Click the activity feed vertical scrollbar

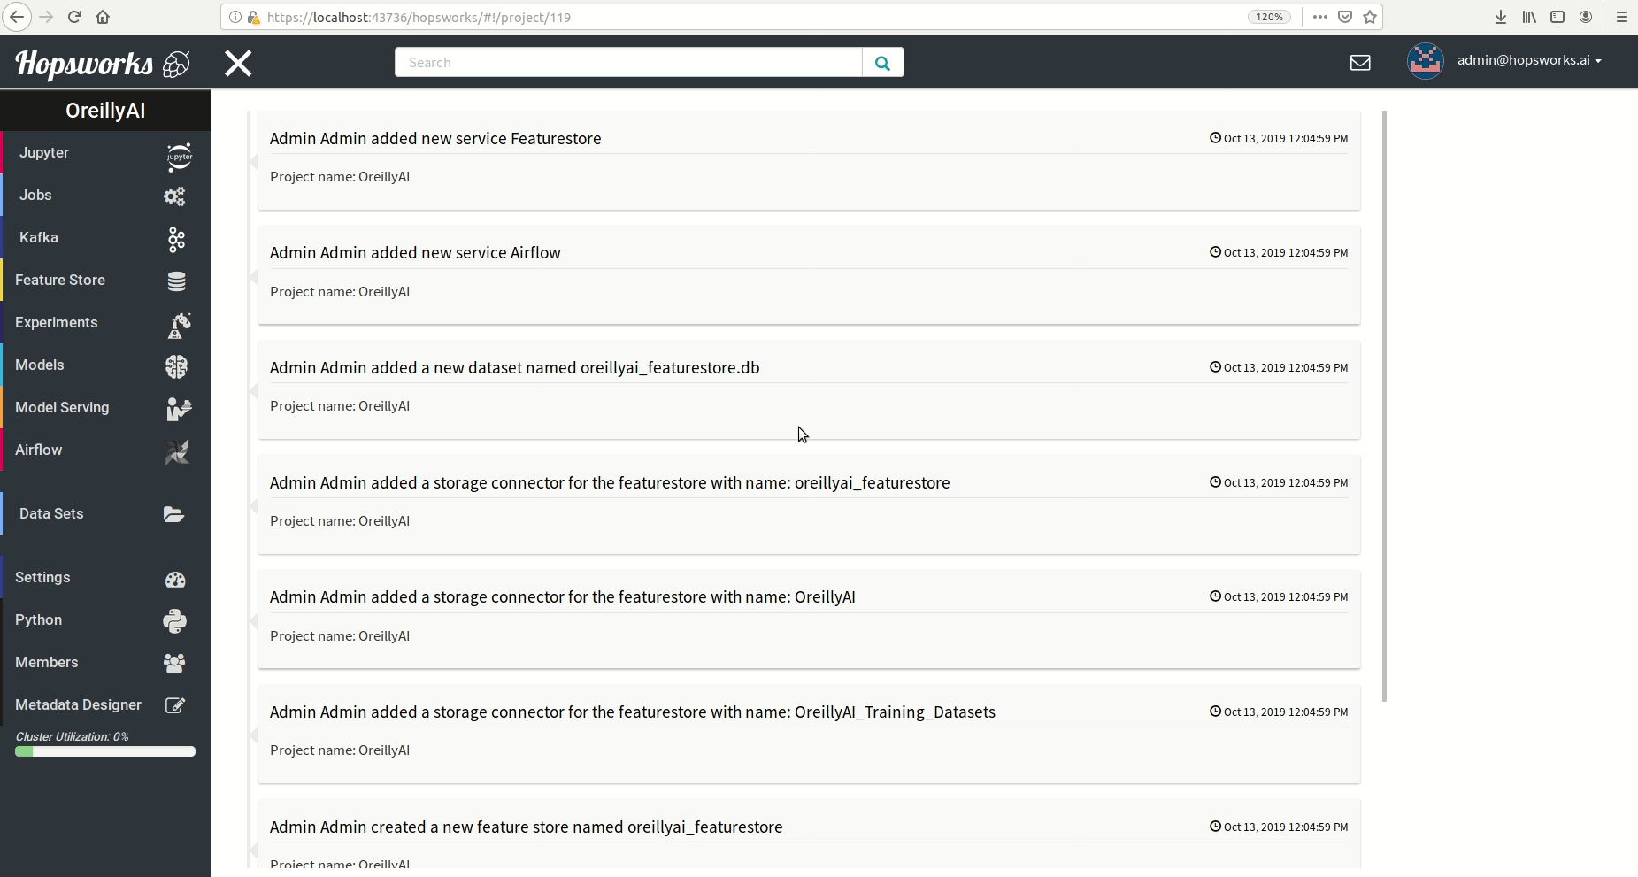1384,406
